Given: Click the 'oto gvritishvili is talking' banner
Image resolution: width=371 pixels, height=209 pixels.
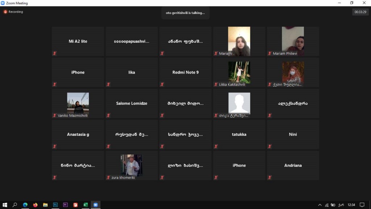Looking at the screenshot, I should pyautogui.click(x=185, y=13).
